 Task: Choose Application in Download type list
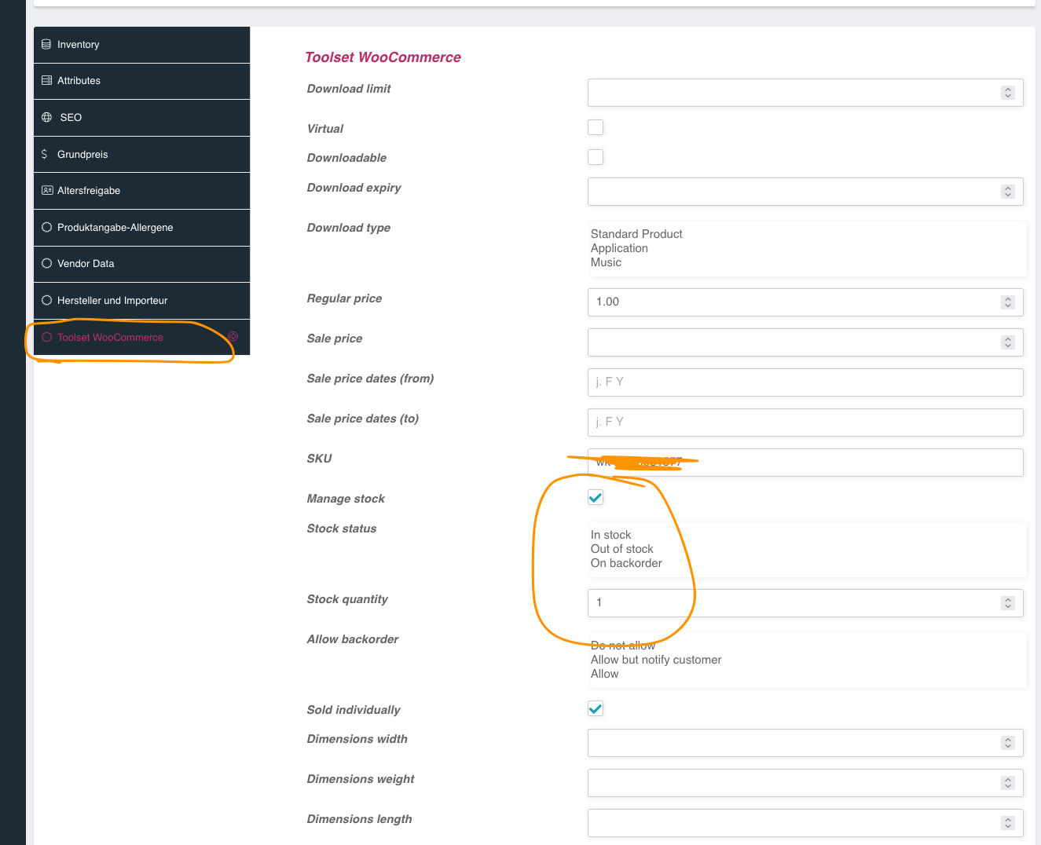(x=619, y=248)
